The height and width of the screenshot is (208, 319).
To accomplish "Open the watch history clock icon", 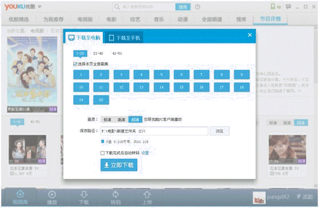I will pos(197,7).
